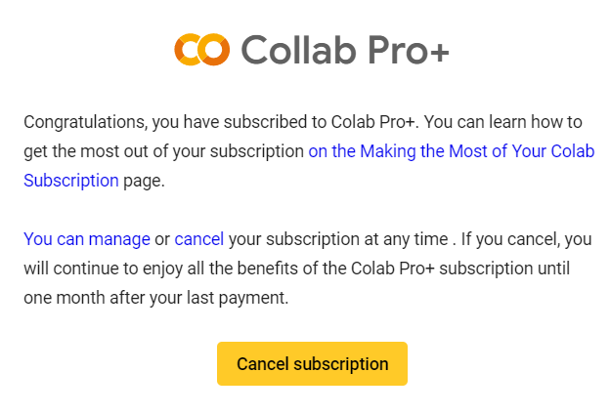Click the word "Congratulations" in the message
Viewport: 611px width, 414px height.
pos(84,122)
